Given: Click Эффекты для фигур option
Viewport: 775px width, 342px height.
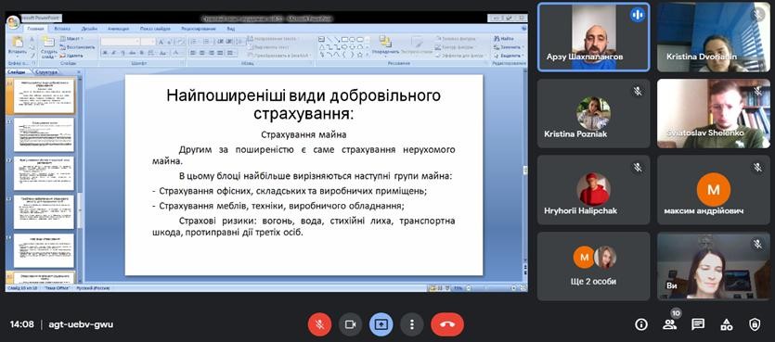Looking at the screenshot, I should coord(460,56).
